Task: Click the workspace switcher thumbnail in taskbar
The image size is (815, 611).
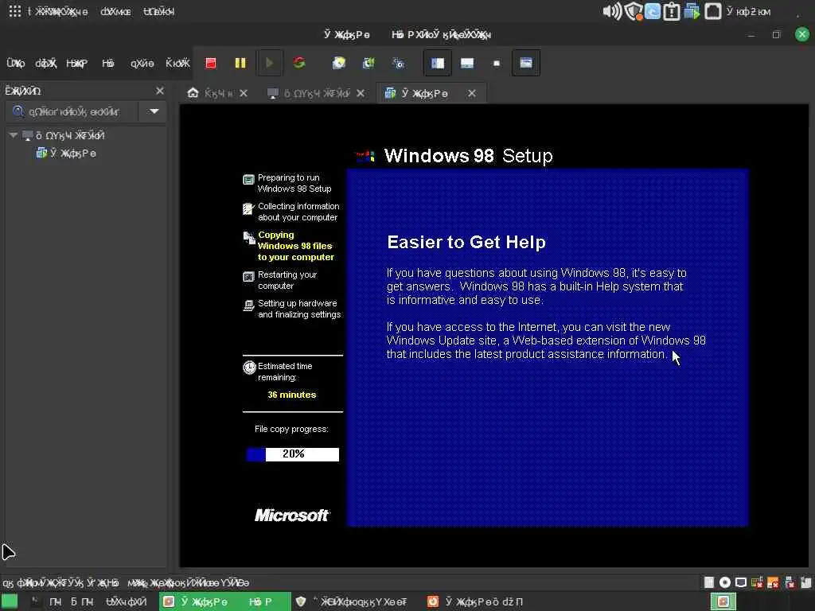Action: (x=723, y=601)
